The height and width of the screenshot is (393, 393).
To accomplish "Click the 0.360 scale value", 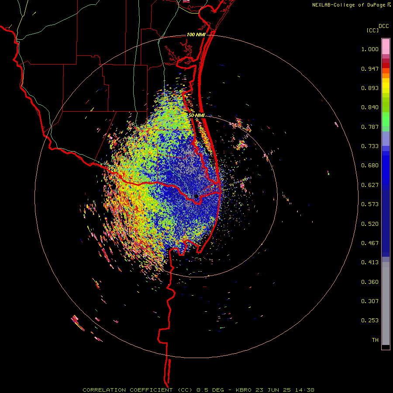I will pyautogui.click(x=370, y=282).
